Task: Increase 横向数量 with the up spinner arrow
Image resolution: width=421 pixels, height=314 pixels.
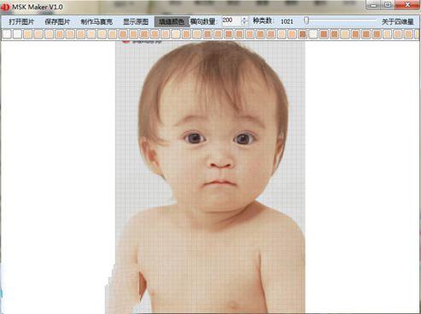Action: click(244, 19)
